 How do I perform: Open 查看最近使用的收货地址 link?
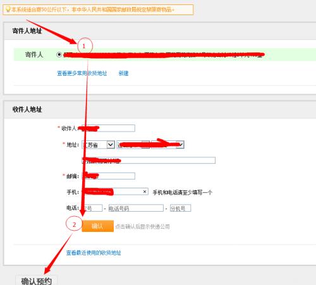click(94, 253)
